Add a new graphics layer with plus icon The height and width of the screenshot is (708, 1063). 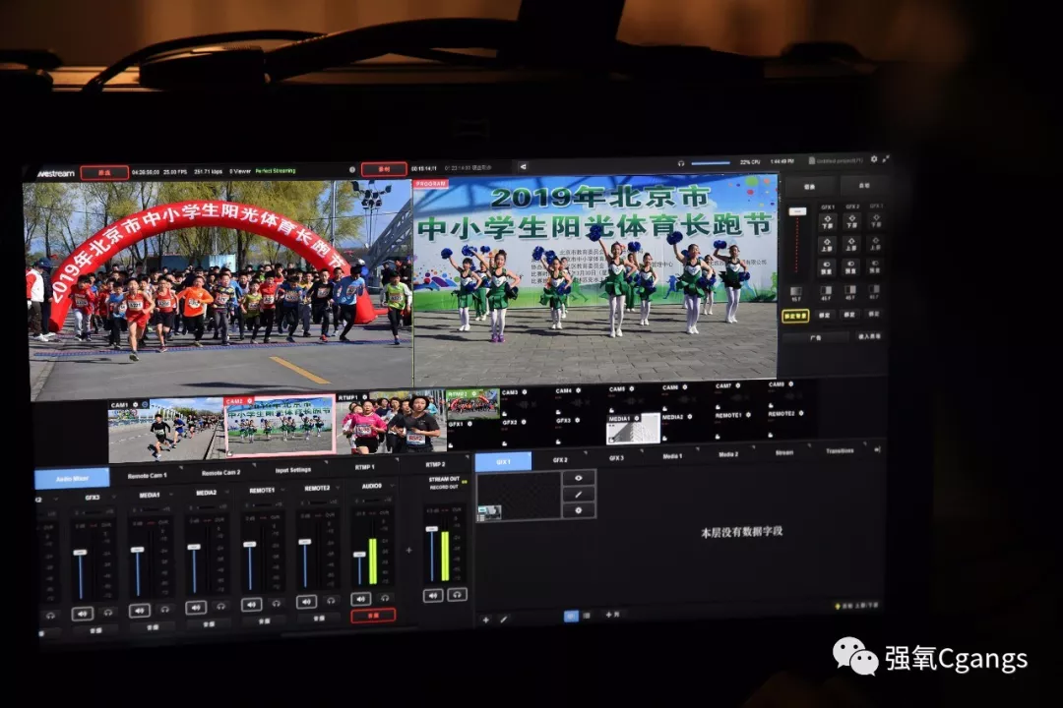[485, 619]
